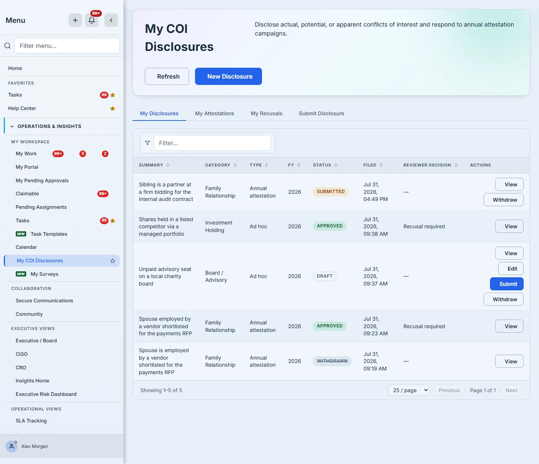The image size is (539, 464).
Task: Open Secure Communications
Action: point(62,300)
